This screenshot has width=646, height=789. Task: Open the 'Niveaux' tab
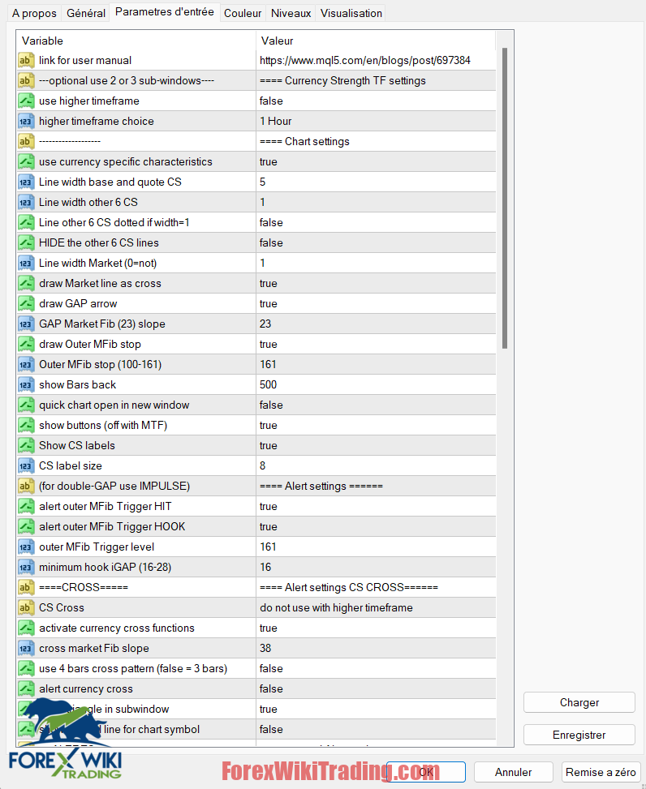coord(291,13)
